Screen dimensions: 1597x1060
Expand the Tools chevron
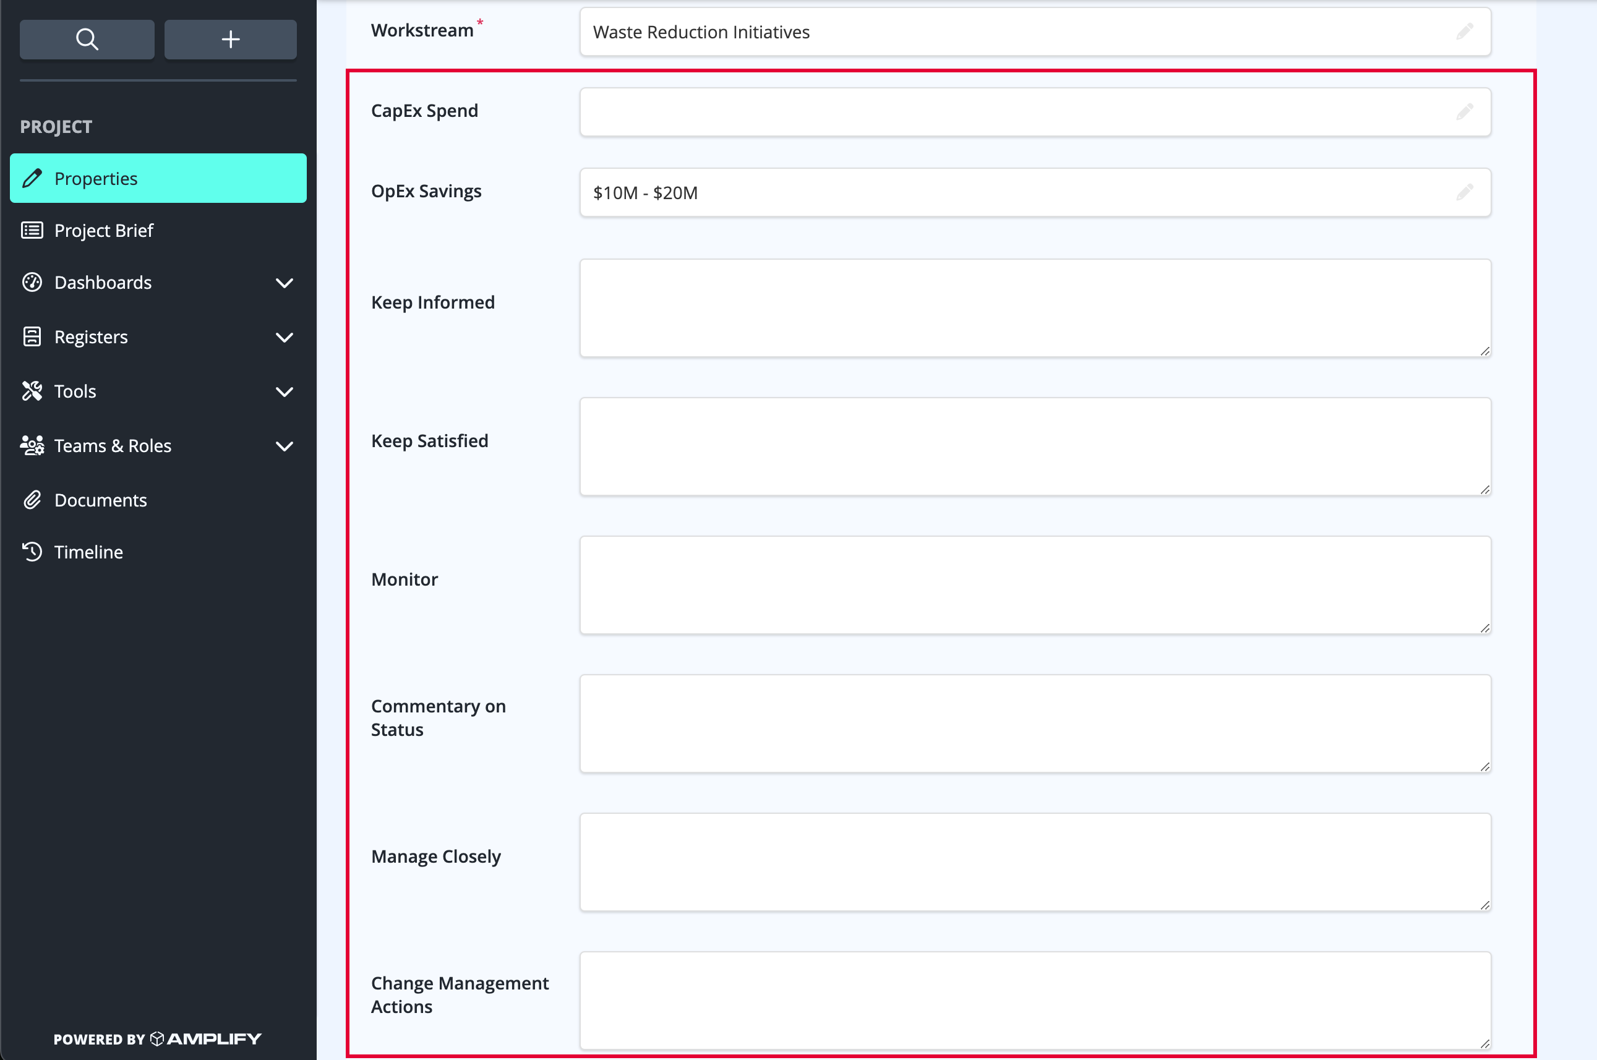point(285,391)
